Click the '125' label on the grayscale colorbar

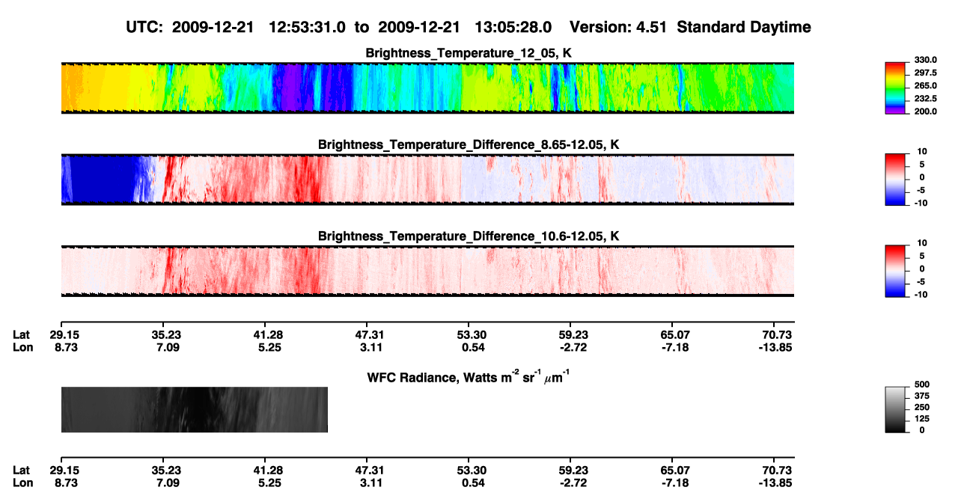click(x=923, y=418)
